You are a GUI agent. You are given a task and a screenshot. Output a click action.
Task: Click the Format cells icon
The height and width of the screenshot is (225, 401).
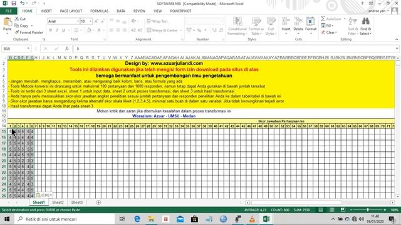311,22
